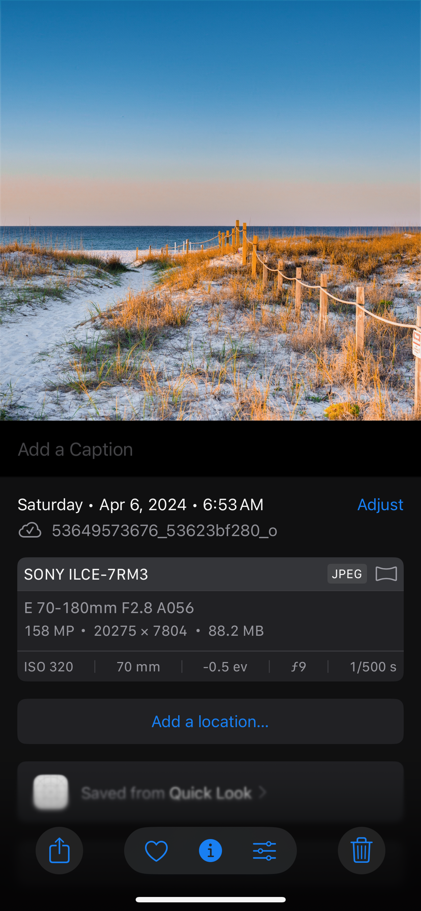
Task: Open the edit adjustments sliders icon
Action: (264, 851)
